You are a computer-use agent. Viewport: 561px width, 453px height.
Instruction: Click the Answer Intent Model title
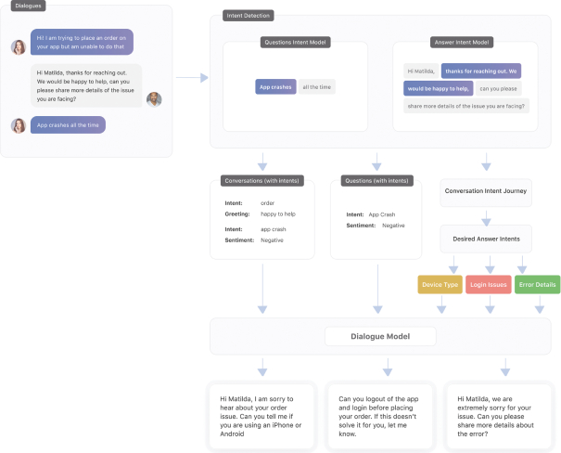tap(462, 42)
